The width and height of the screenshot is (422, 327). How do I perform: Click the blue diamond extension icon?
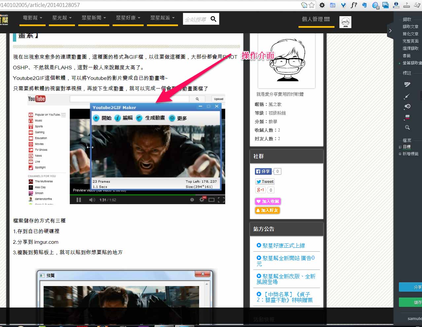coord(343,5)
